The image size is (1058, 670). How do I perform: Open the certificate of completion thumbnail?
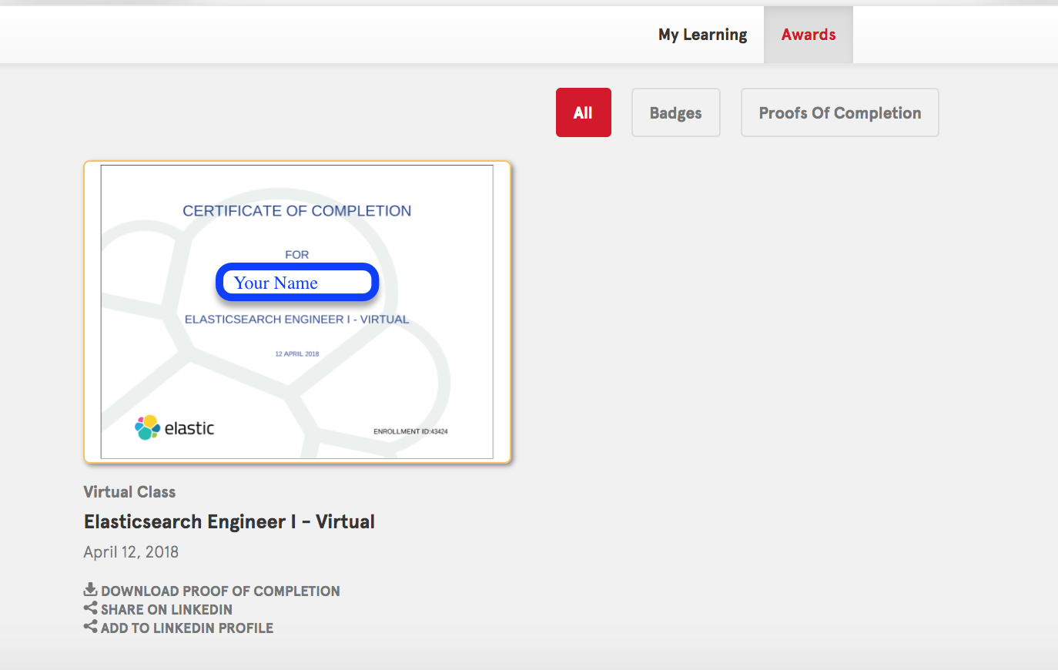297,312
